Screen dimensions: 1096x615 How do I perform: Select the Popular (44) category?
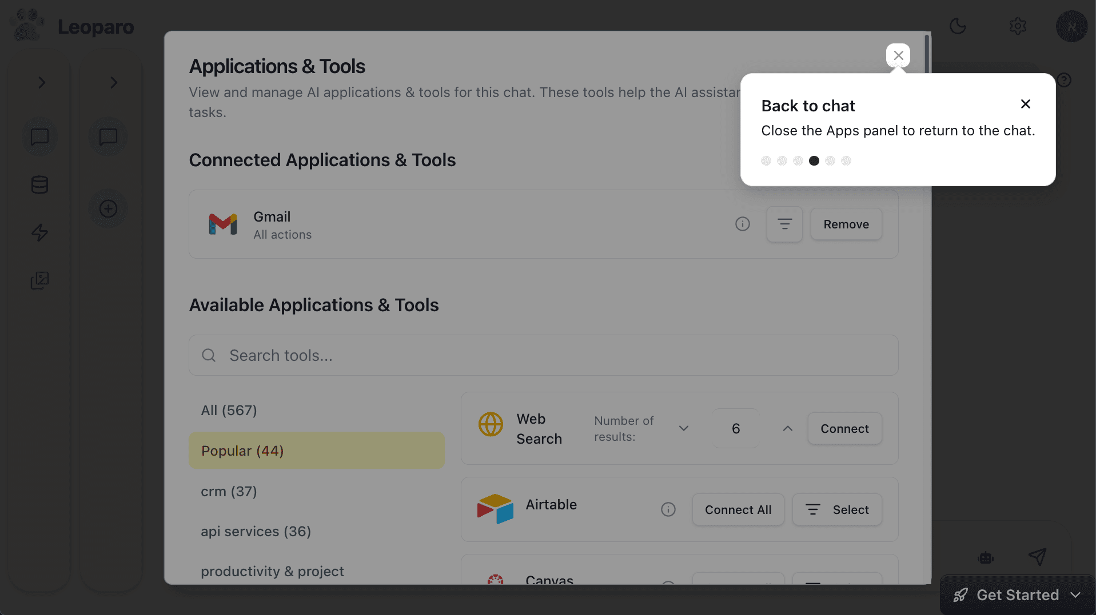(x=316, y=451)
